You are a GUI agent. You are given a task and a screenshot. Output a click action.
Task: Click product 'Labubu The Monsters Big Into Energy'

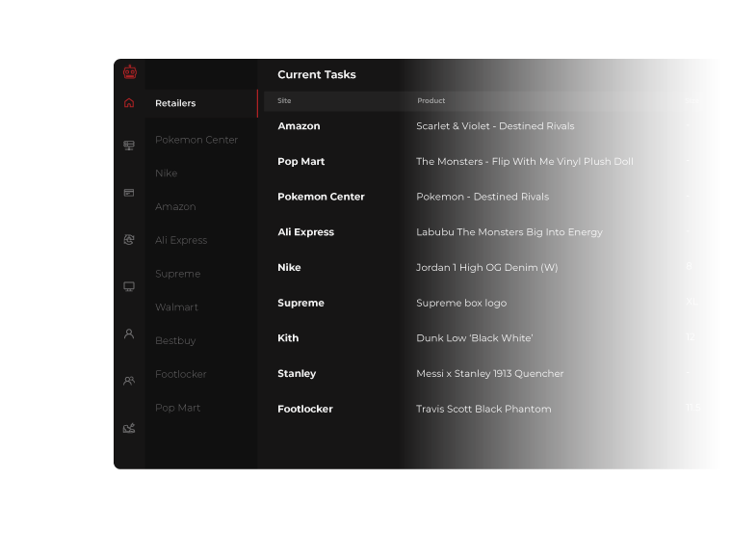(x=509, y=232)
